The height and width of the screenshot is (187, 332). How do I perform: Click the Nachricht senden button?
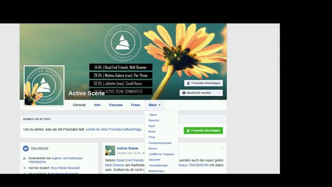click(197, 93)
